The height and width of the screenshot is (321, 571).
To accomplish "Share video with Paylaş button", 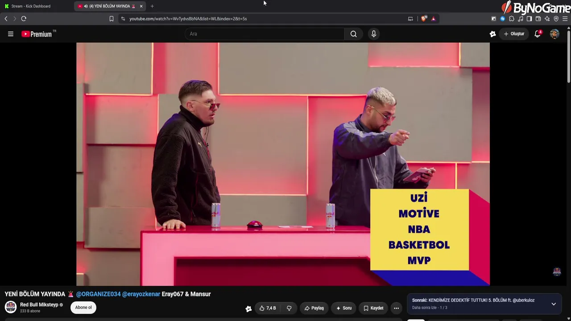I will point(314,308).
